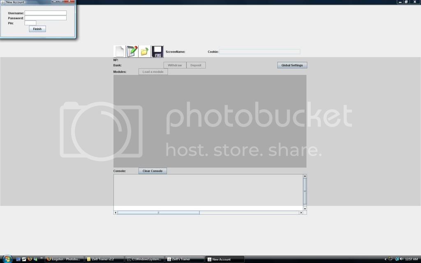Click the notepad edit account icon
The image size is (421, 263).
[x=132, y=51]
